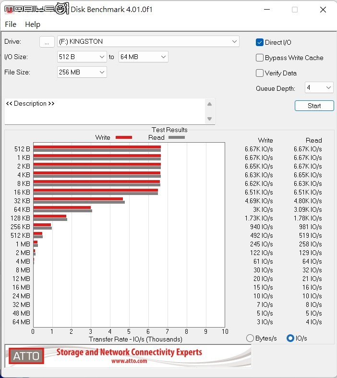Click the Write column header

pyautogui.click(x=265, y=140)
